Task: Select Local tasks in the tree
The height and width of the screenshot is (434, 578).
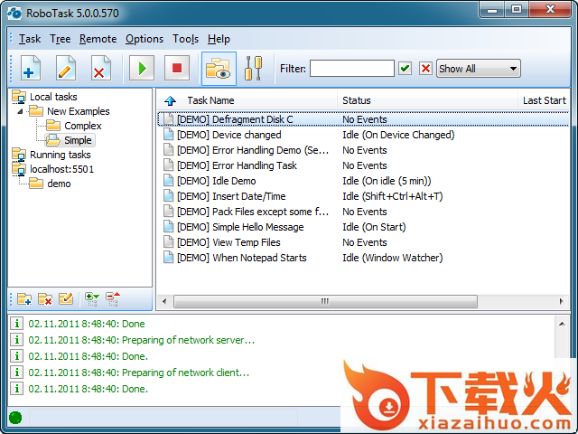Action: pos(53,97)
